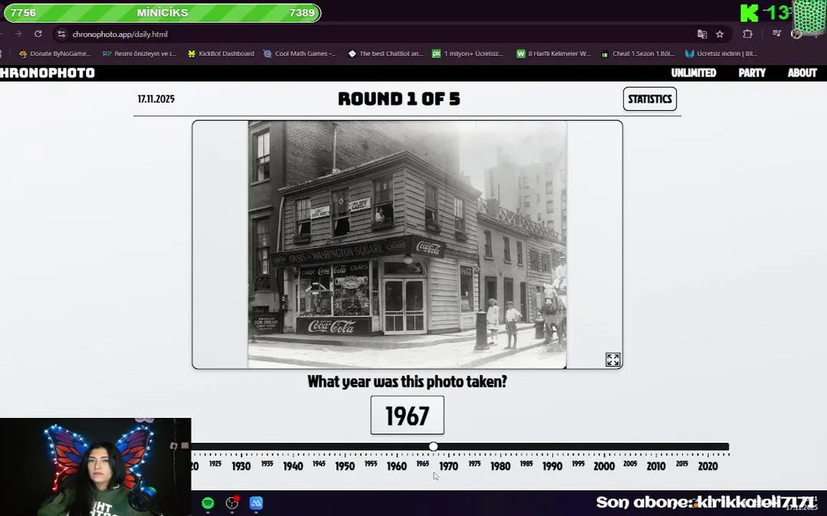Click the address bar URL chronophoto.app/daily.html
The width and height of the screenshot is (827, 516).
click(x=120, y=34)
